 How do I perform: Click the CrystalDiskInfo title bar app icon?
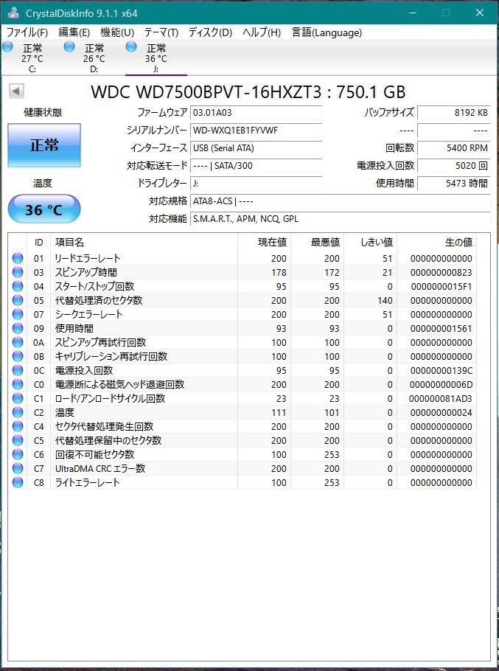click(13, 13)
